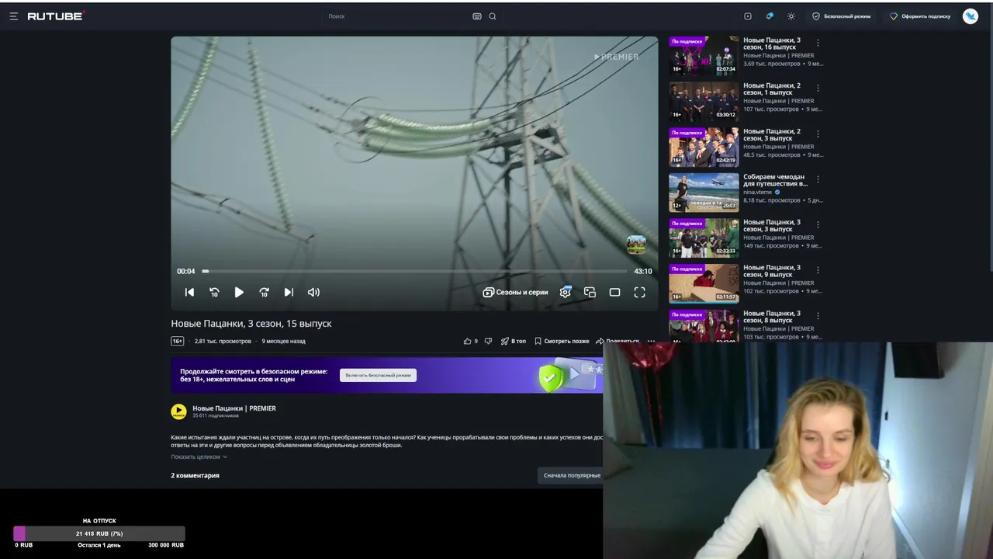
Task: Click the channel logo watermark in player
Action: tap(636, 245)
